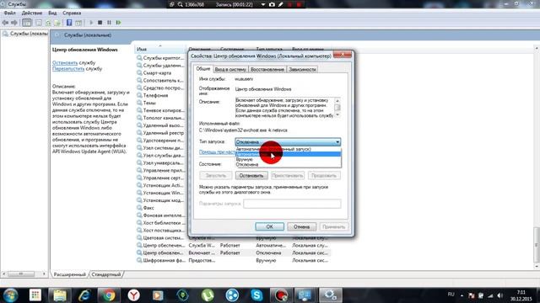Image resolution: width=540 pixels, height=303 pixels.
Task: Click the Остановить службу link
Action: tap(65, 63)
